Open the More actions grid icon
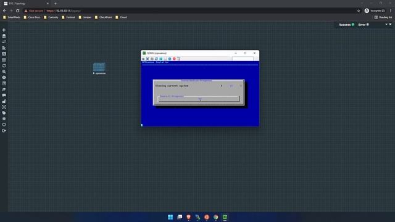Image resolution: width=395 pixels, height=222 pixels. point(4,60)
